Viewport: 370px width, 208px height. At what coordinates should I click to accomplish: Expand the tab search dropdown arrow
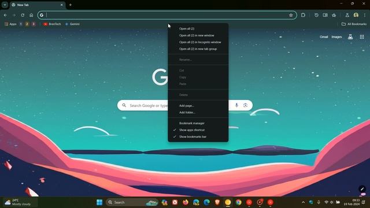[5, 5]
